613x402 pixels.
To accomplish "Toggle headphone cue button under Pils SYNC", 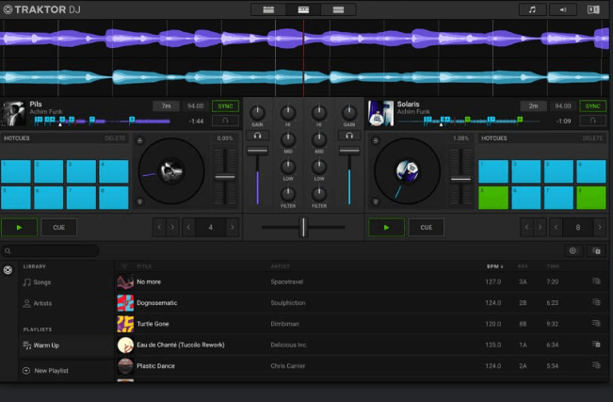I will [225, 121].
